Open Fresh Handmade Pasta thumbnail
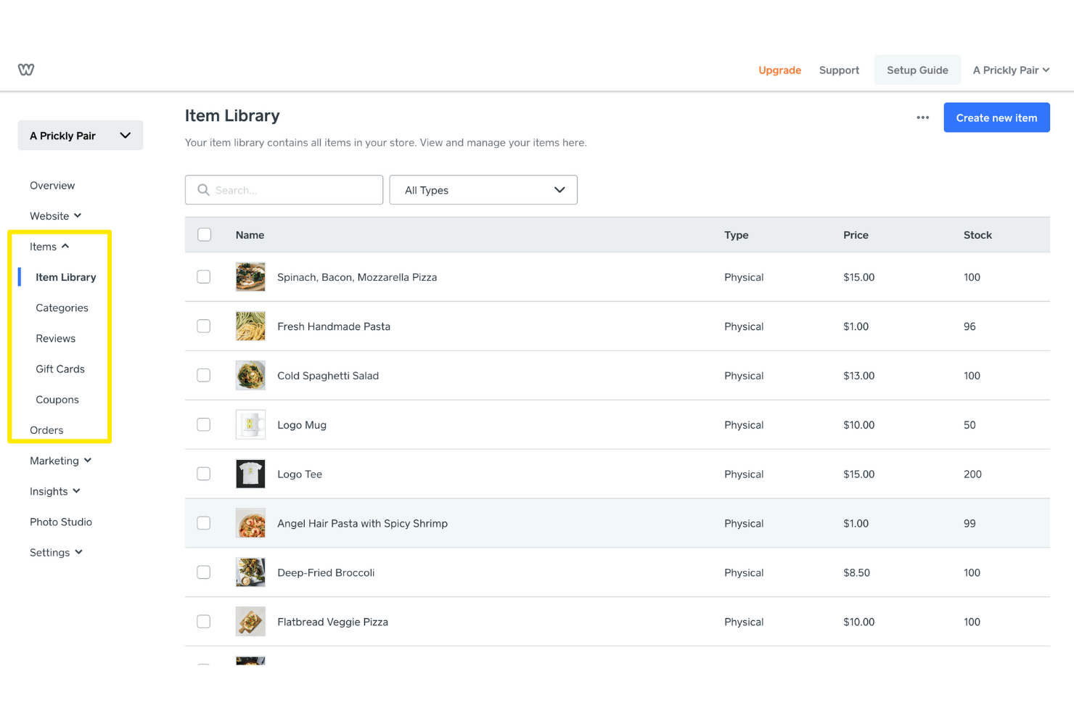Viewport: 1074px width, 716px height. pos(250,326)
